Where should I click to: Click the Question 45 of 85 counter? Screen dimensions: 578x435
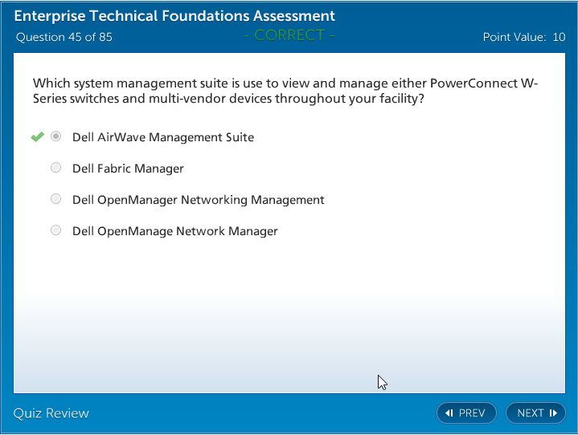click(64, 37)
